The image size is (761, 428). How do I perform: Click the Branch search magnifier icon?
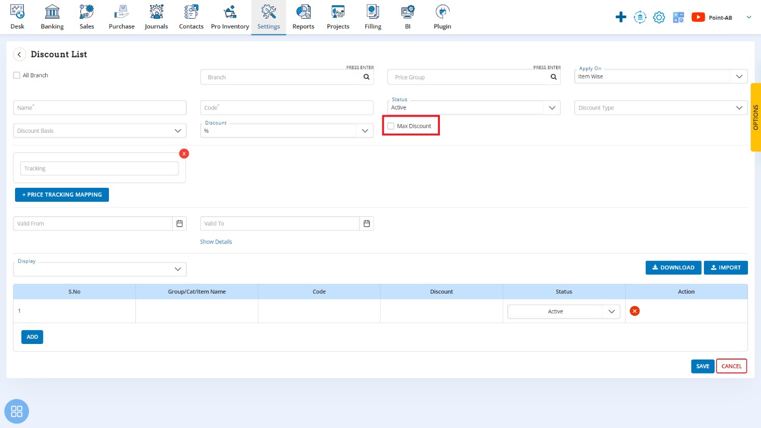click(366, 77)
